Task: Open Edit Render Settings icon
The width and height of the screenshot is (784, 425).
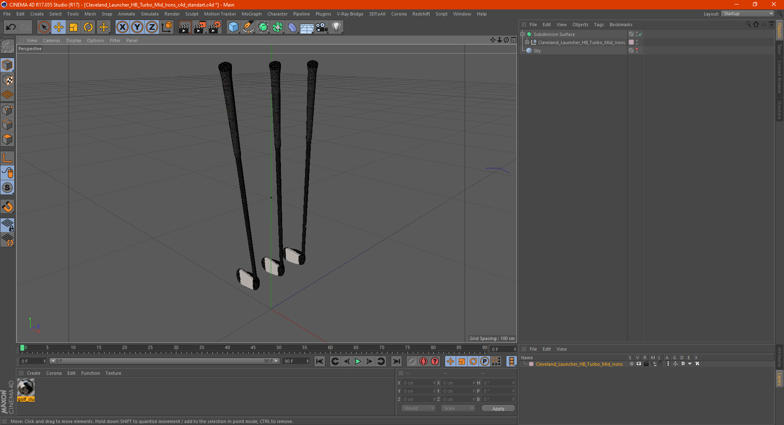Action: coord(214,27)
